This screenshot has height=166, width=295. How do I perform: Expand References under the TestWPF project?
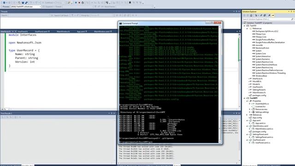coord(247,115)
